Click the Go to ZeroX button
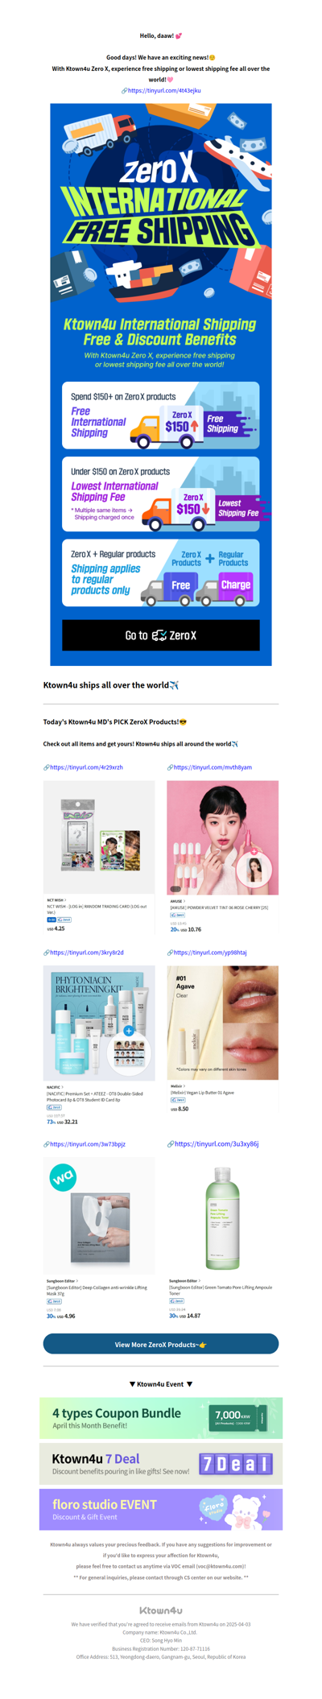Screen dimensions: 322x1699 click(x=161, y=635)
